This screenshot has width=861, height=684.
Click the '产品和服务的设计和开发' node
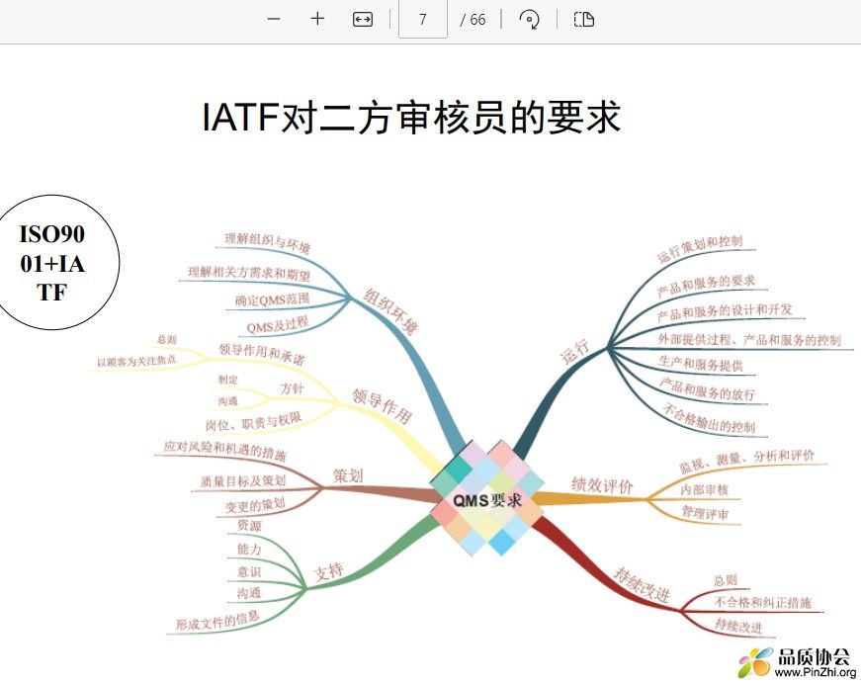click(725, 311)
